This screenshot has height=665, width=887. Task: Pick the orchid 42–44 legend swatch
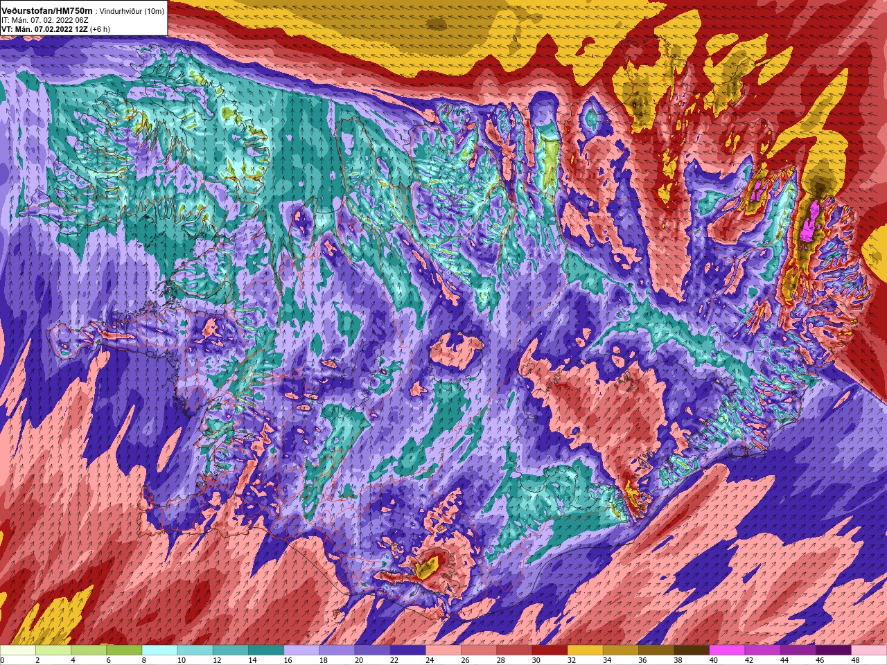[762, 650]
